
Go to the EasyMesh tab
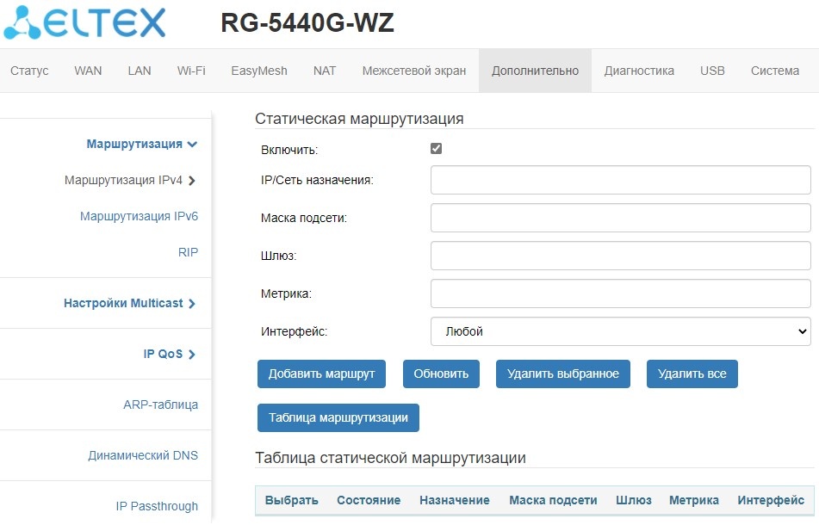point(259,71)
